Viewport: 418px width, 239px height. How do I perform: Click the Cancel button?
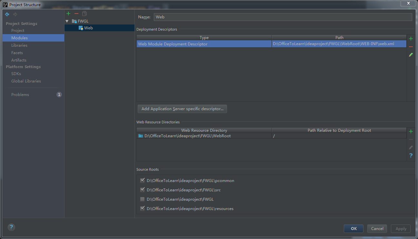[x=377, y=229]
